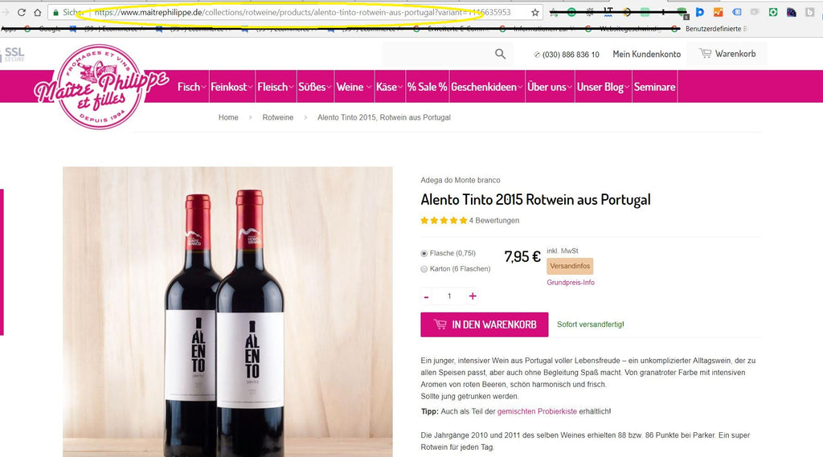Expand the Weine menu dropdown
The height and width of the screenshot is (457, 823).
click(x=354, y=87)
